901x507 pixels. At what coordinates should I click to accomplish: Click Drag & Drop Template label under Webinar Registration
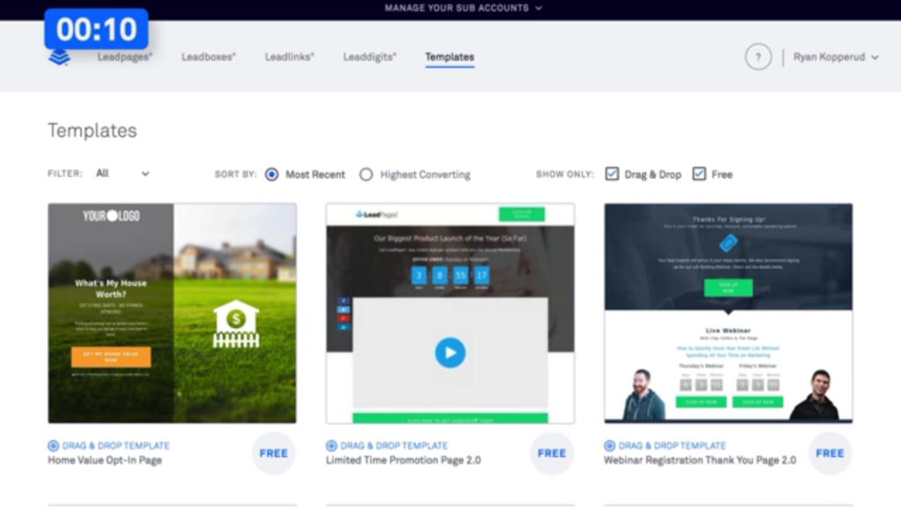pyautogui.click(x=671, y=445)
